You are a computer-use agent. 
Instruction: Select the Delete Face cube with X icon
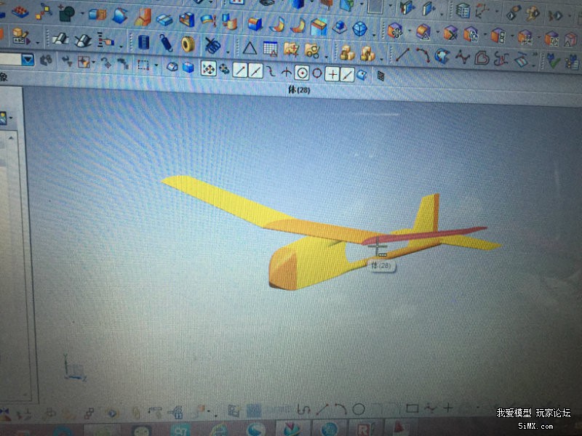450,33
